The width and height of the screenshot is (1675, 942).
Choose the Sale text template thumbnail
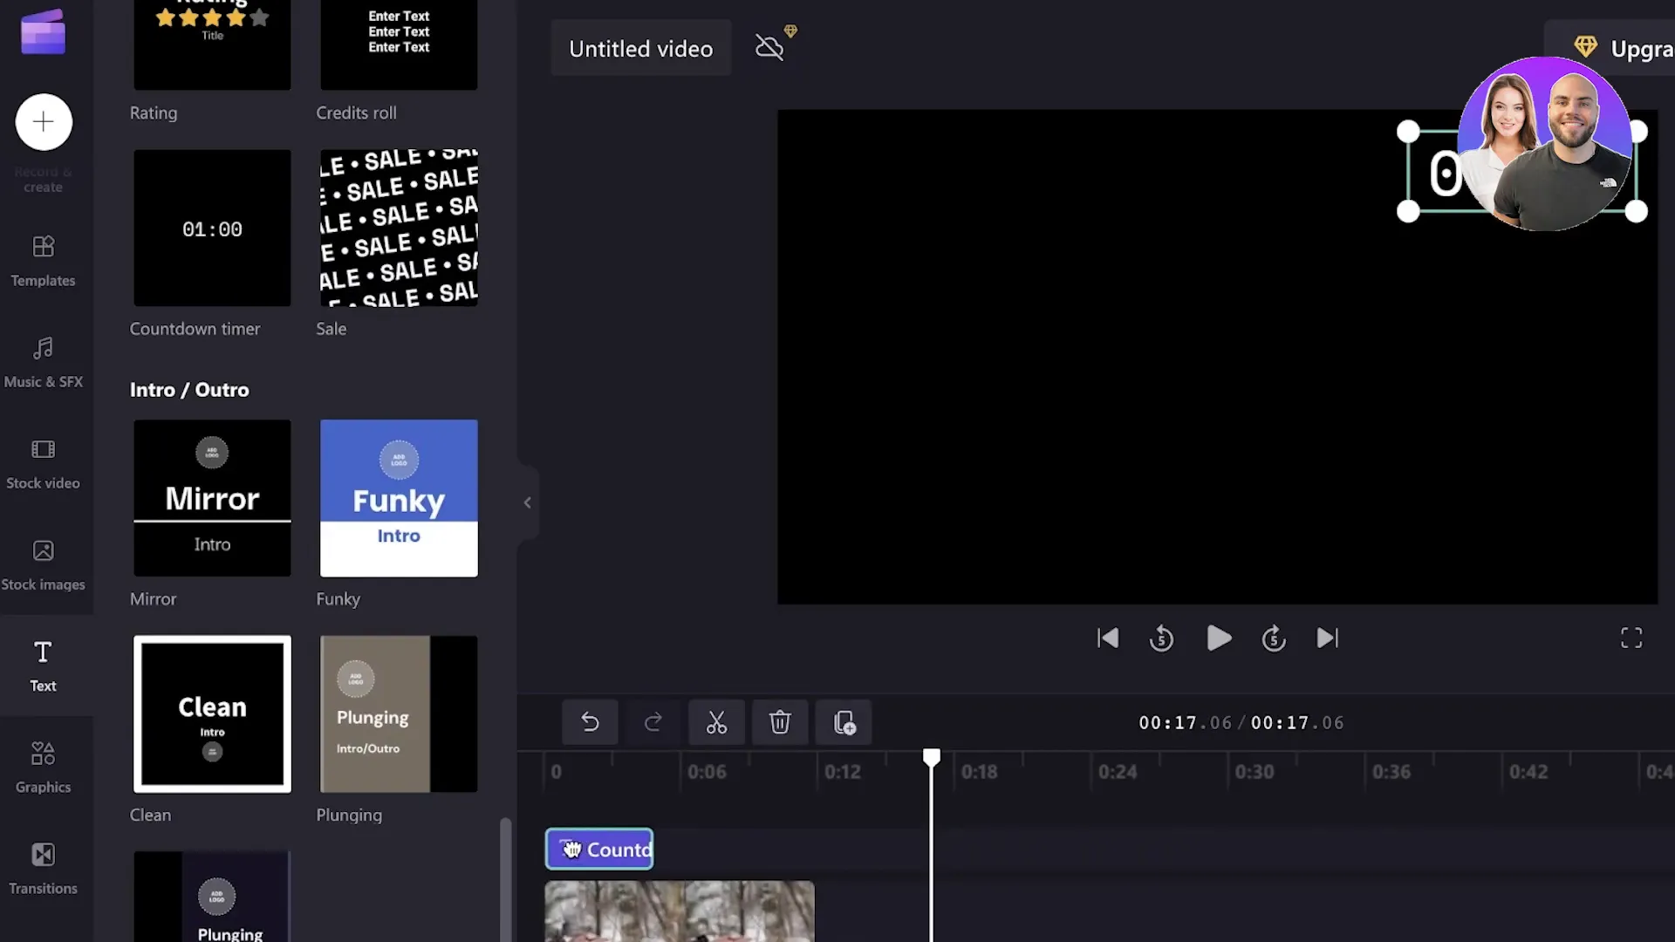(399, 228)
